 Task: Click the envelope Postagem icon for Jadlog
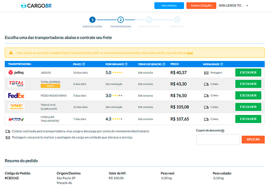click(206, 73)
